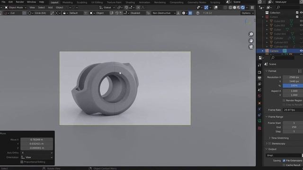Screen dimensions: 303x170
Task: Open the File menu
Action: coord(3,2)
